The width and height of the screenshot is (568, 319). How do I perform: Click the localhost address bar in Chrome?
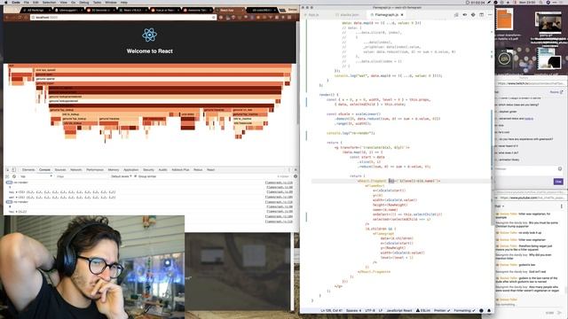pos(123,17)
